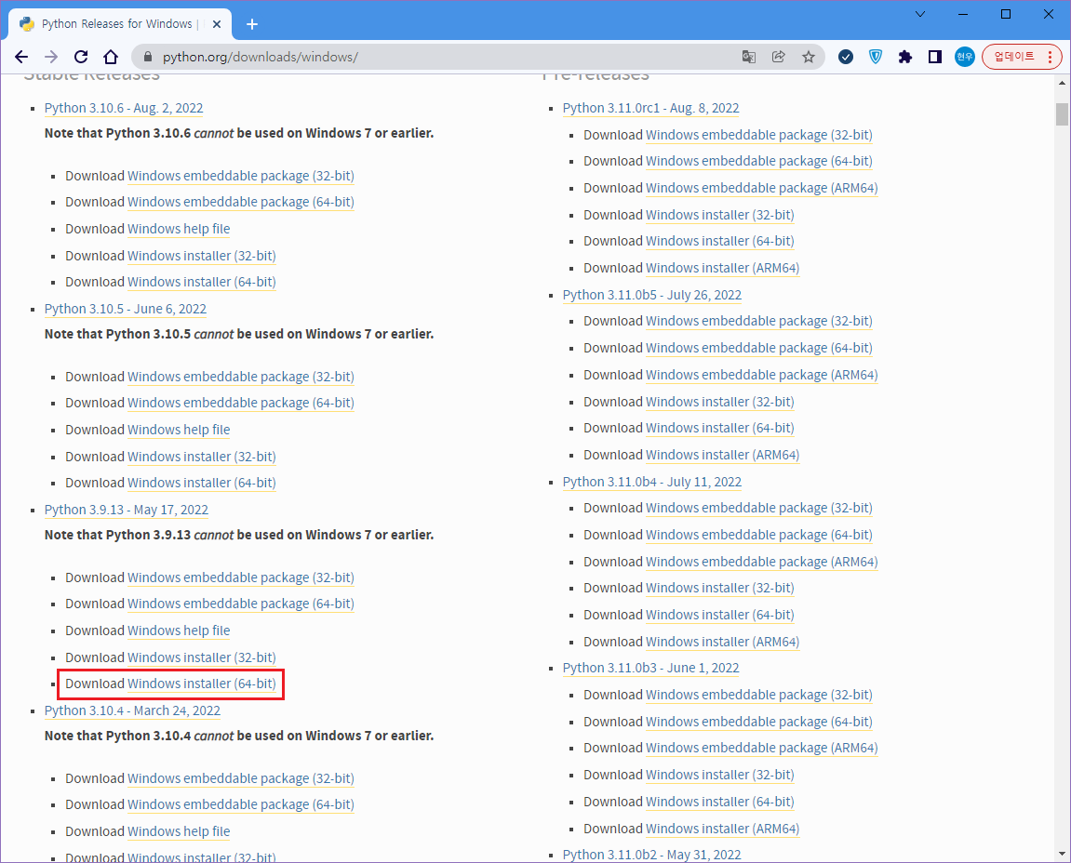Download Python 3.10.5 Windows installer (32-bit)
Screen dimensions: 1071x863
(x=202, y=456)
